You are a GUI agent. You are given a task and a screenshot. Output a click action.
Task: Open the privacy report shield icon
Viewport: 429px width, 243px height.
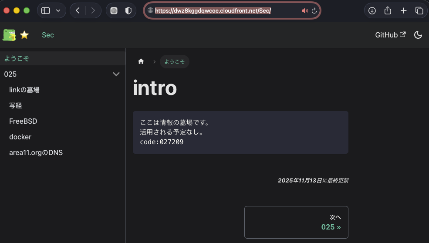coord(128,11)
